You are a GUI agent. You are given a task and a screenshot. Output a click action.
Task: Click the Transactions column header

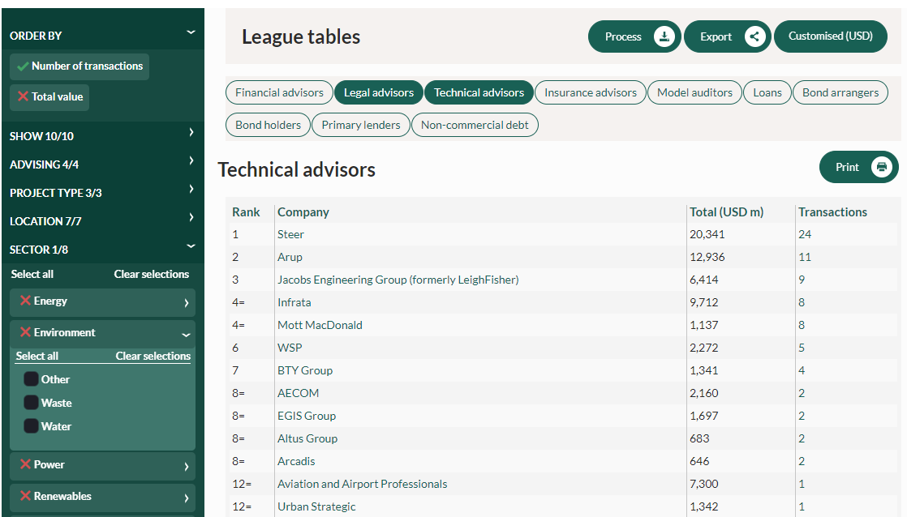click(x=832, y=212)
